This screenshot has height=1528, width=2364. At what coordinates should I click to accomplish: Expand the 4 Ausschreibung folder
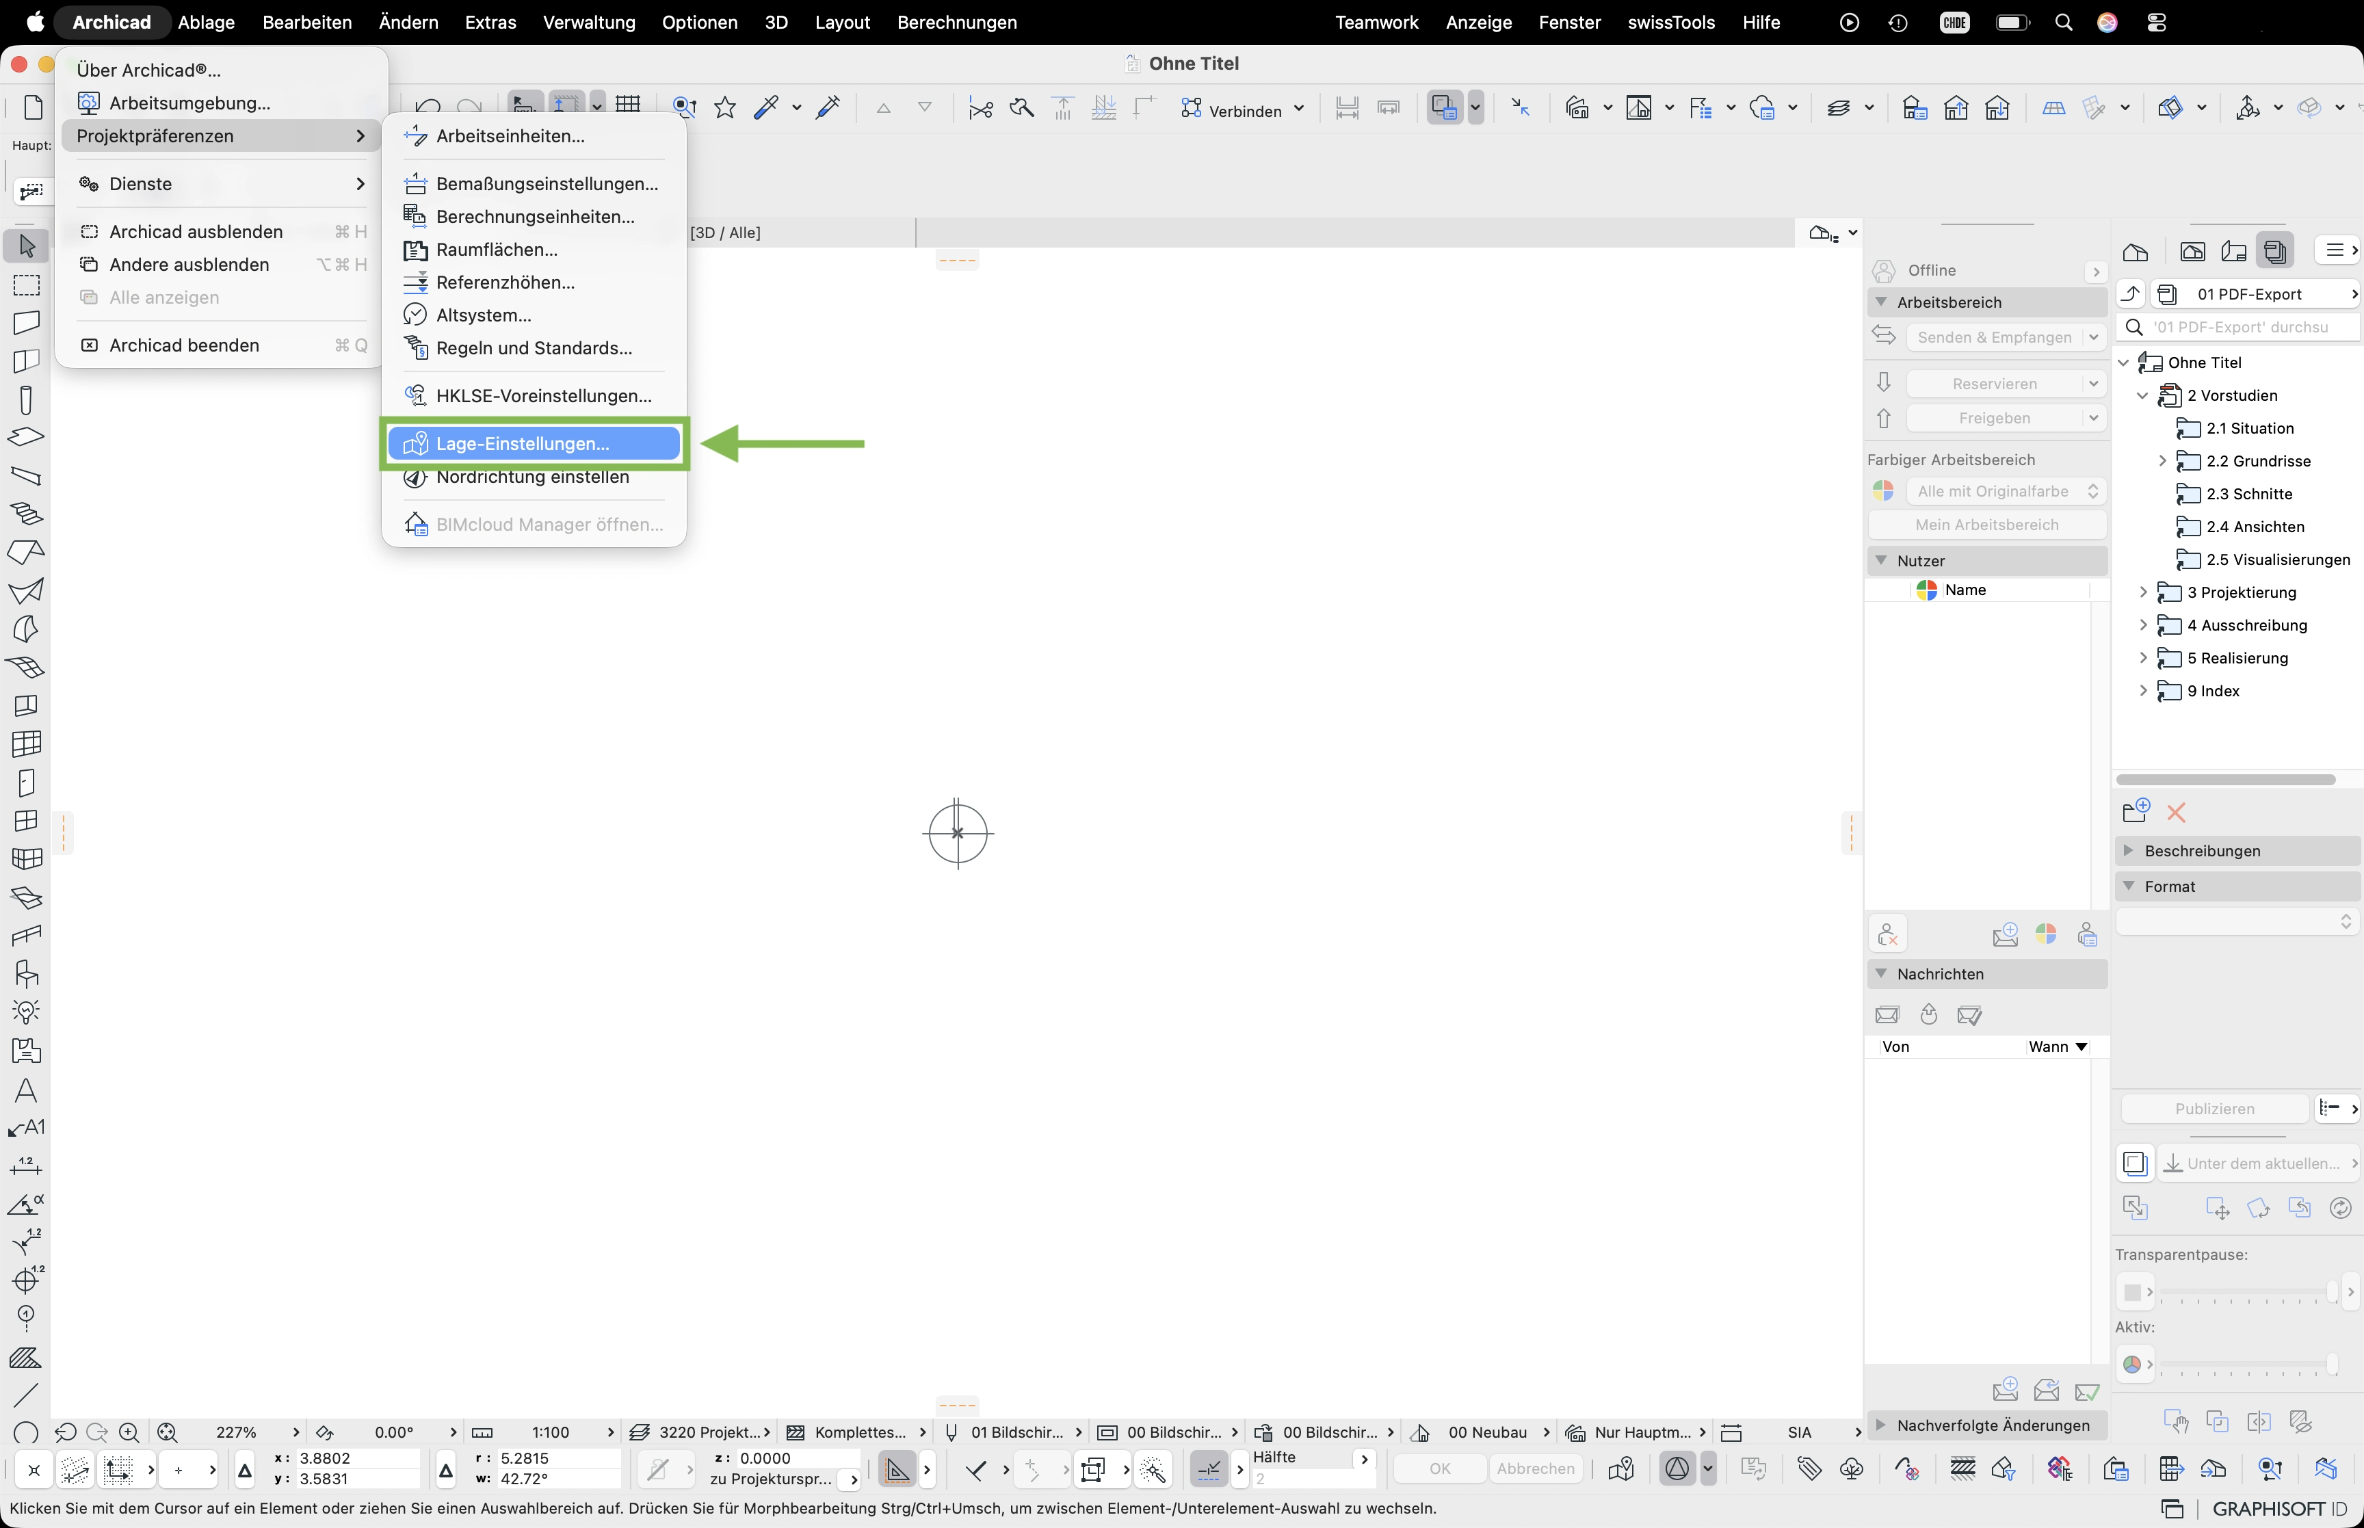point(2143,625)
